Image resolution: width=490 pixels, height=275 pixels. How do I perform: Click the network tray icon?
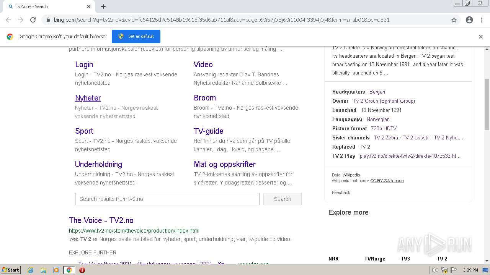tap(444, 270)
